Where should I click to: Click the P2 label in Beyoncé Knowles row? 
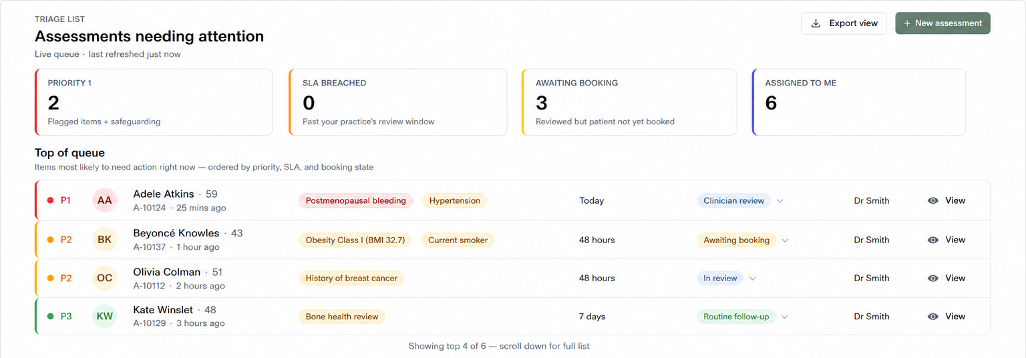pos(66,240)
